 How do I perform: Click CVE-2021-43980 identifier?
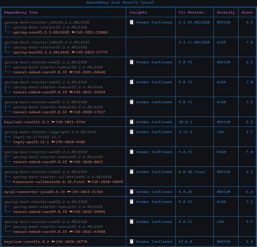89,232
